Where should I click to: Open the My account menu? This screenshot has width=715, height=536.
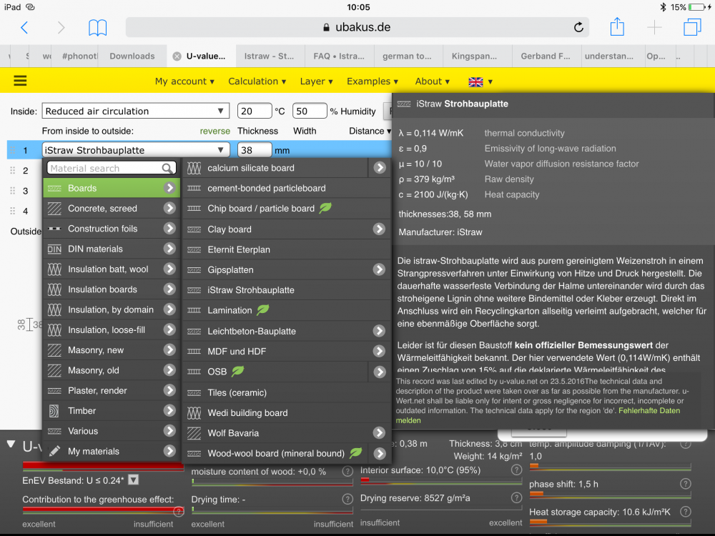[184, 81]
